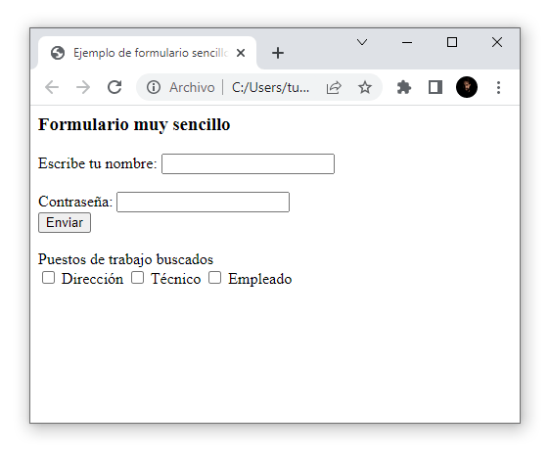Bookmark this page with the star icon
The height and width of the screenshot is (455, 550).
point(365,87)
